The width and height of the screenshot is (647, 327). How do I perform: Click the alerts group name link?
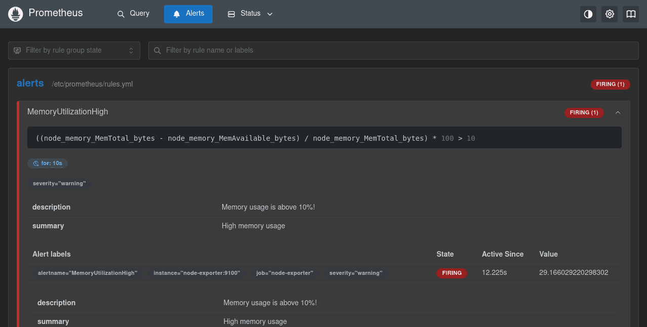(30, 84)
